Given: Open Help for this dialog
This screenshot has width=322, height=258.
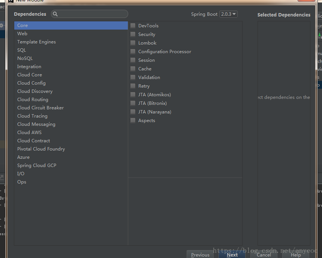Looking at the screenshot, I should click(296, 255).
